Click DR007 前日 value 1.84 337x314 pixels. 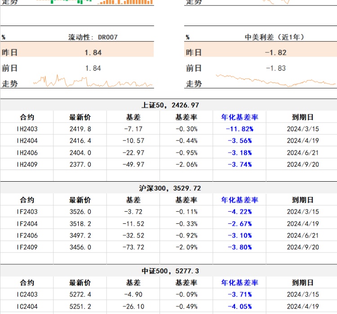[93, 68]
